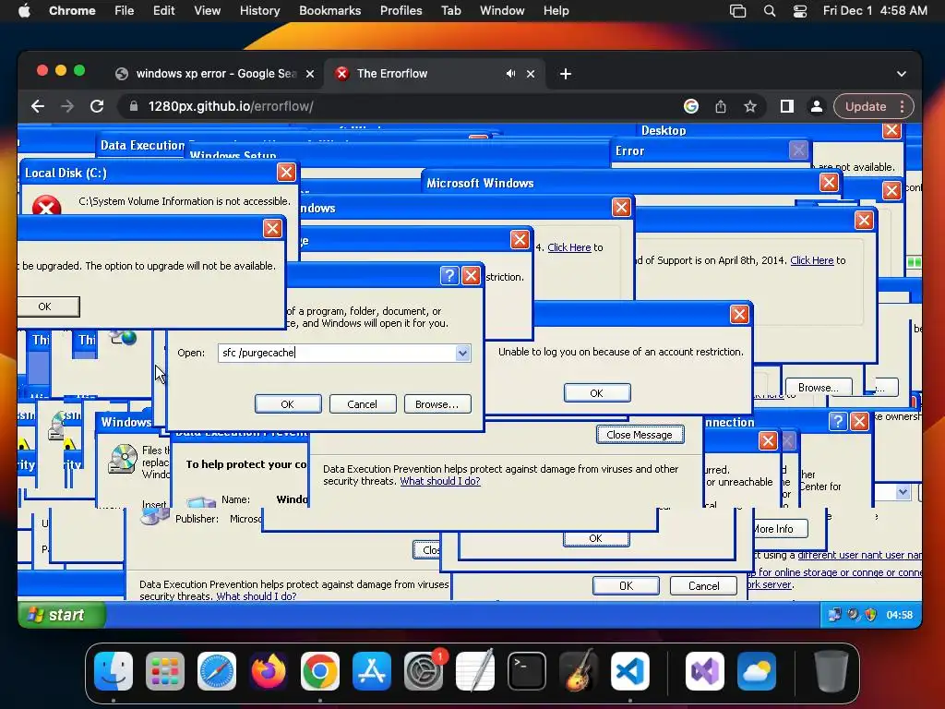Open the Profiles menu
945x709 pixels.
401,11
